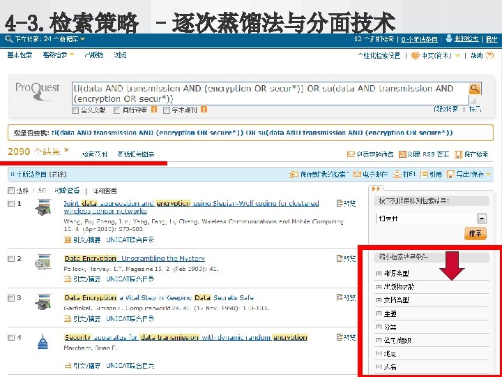Click the orange Sort button
The height and width of the screenshot is (377, 502).
pyautogui.click(x=475, y=233)
